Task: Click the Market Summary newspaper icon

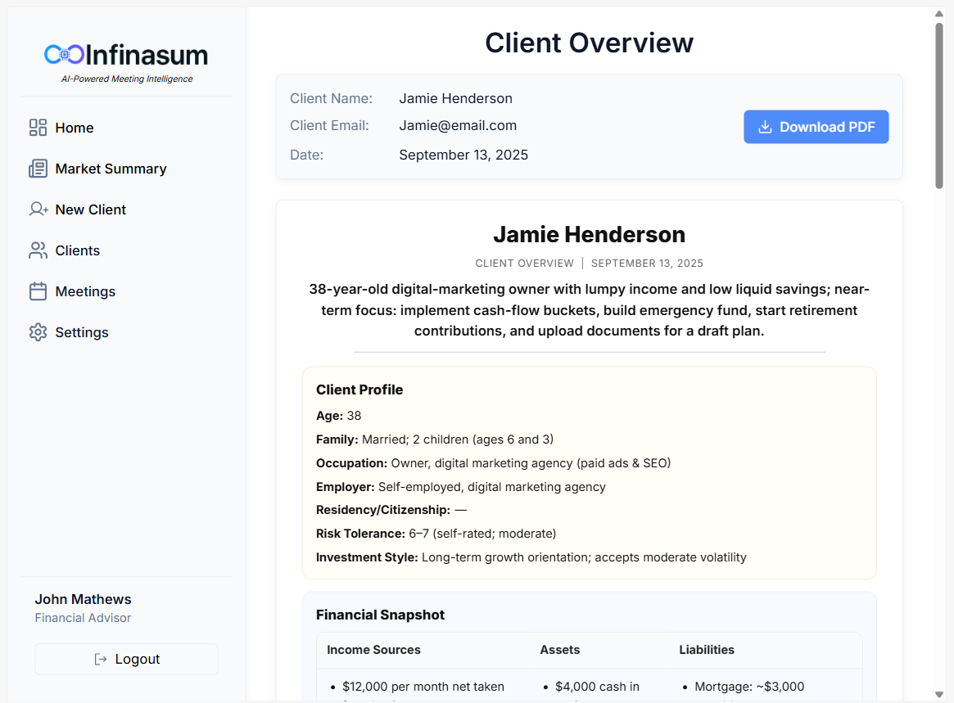Action: [38, 169]
